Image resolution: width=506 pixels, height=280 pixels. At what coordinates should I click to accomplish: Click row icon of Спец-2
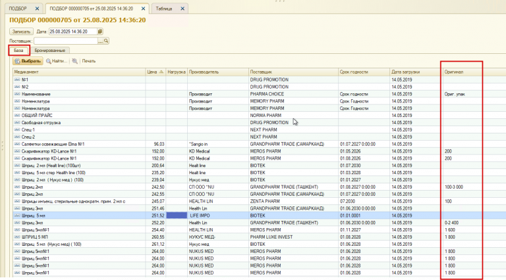17,137
